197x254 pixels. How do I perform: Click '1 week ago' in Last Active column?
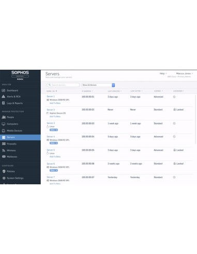pos(135,123)
